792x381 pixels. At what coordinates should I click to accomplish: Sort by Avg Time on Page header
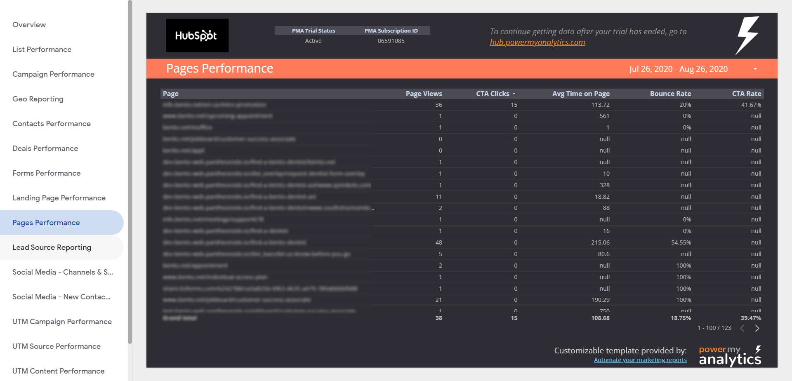pyautogui.click(x=580, y=94)
